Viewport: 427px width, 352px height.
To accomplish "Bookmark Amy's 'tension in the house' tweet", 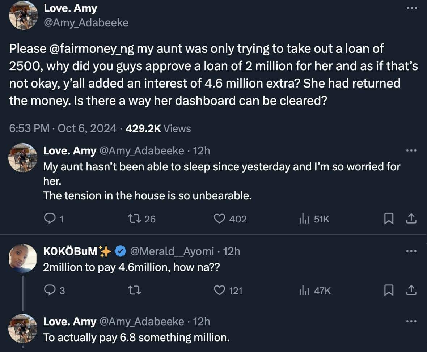I will point(389,219).
